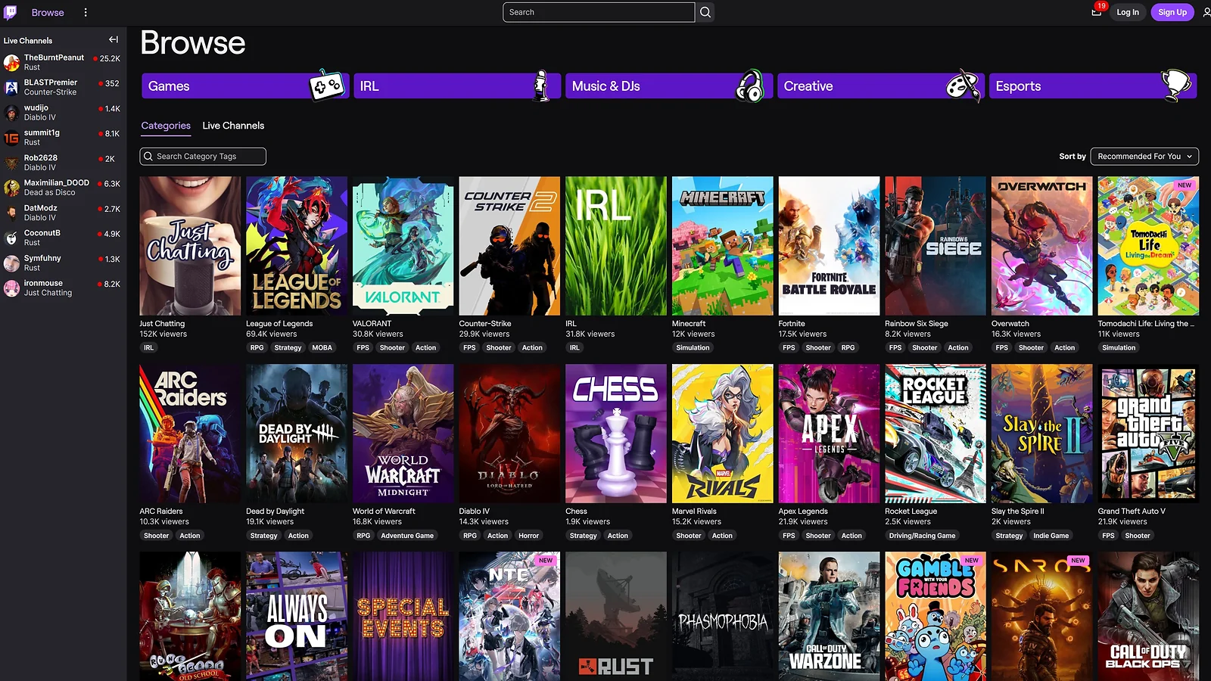Click the Log In button

(1127, 12)
